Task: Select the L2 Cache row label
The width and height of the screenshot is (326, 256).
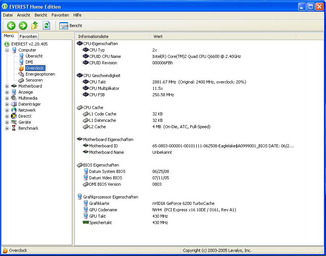Action: coord(97,127)
